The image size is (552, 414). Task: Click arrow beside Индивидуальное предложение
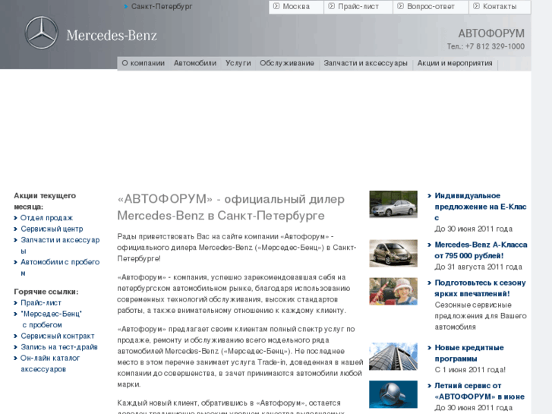pos(430,195)
